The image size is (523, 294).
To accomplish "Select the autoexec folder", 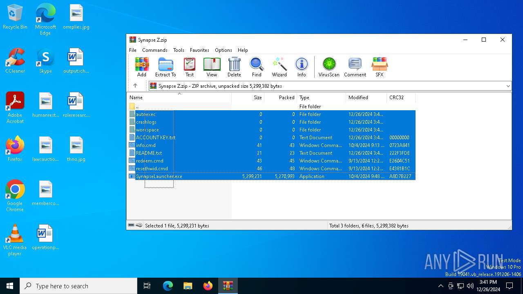I will [271, 114].
